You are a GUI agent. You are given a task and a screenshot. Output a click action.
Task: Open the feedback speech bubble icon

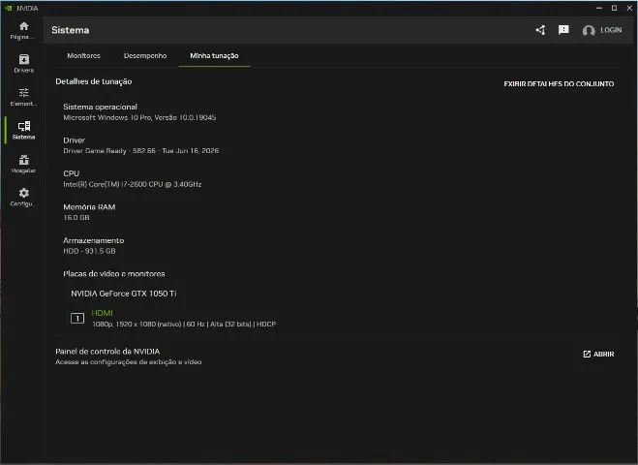click(x=563, y=30)
